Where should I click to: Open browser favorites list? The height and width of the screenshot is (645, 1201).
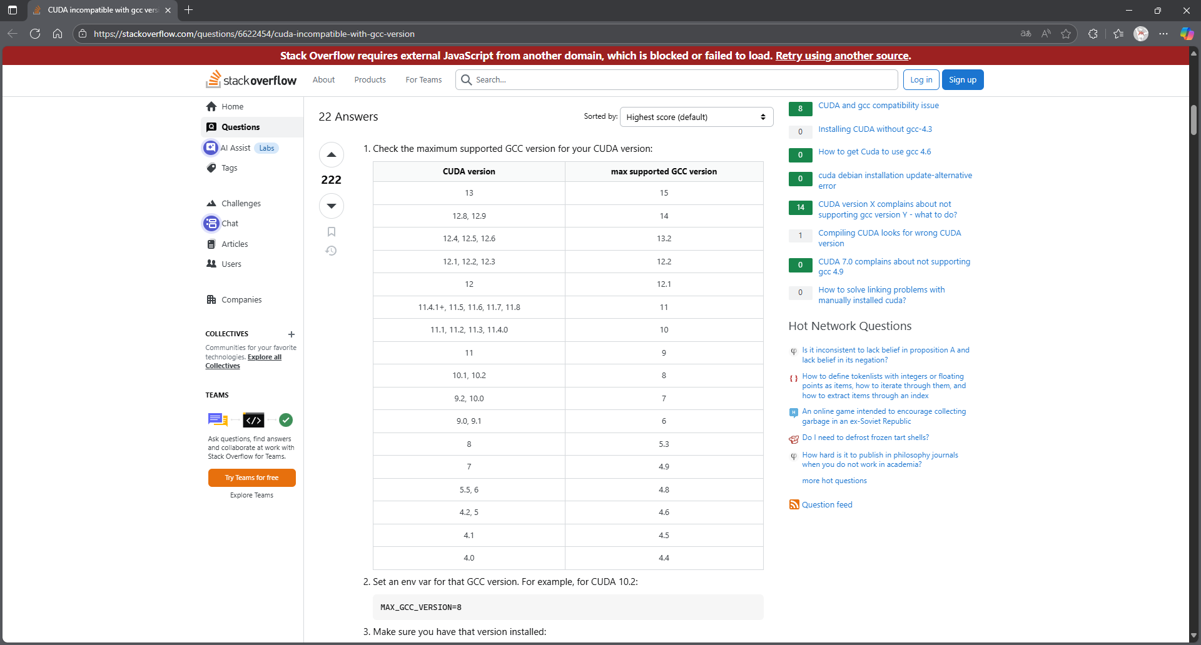1118,34
